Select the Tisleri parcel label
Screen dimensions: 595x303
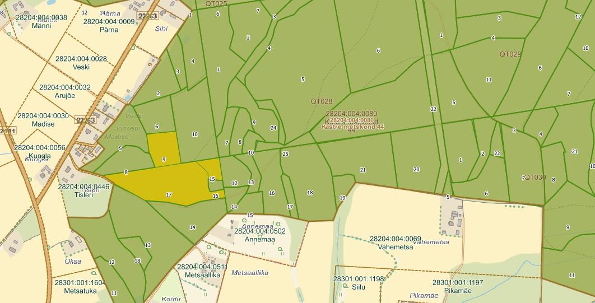(83, 190)
